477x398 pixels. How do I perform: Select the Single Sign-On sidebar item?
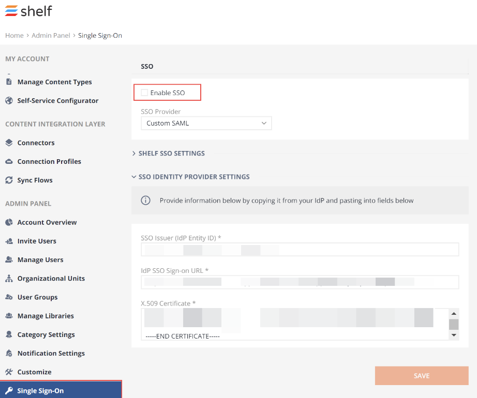[61, 390]
